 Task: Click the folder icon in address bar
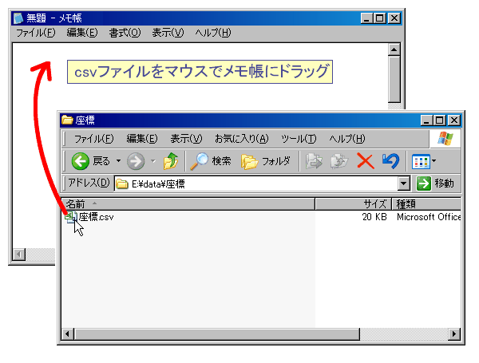[122, 183]
